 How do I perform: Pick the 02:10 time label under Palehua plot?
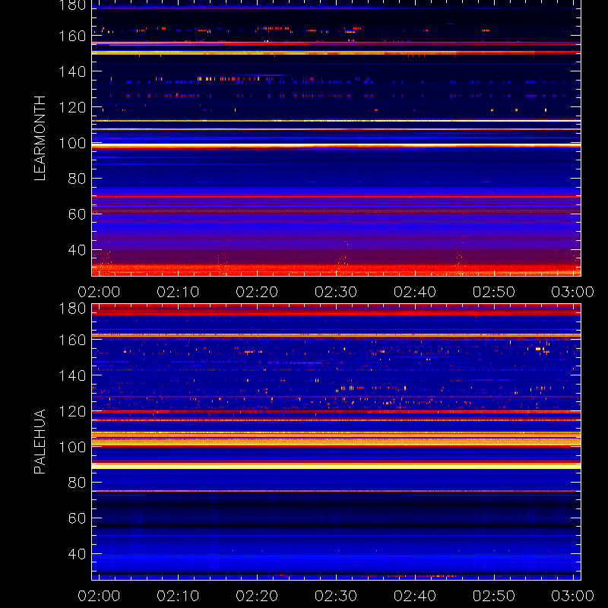(x=178, y=596)
